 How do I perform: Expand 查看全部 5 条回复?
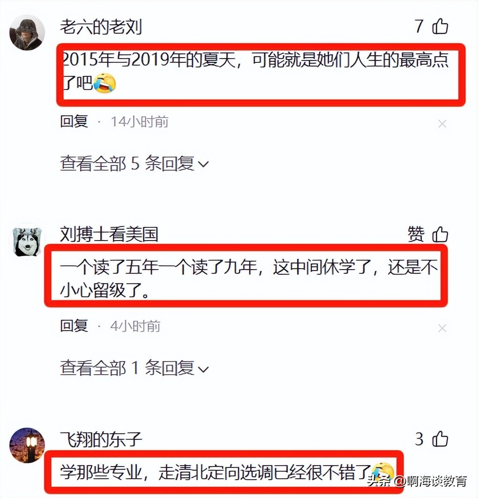click(134, 164)
